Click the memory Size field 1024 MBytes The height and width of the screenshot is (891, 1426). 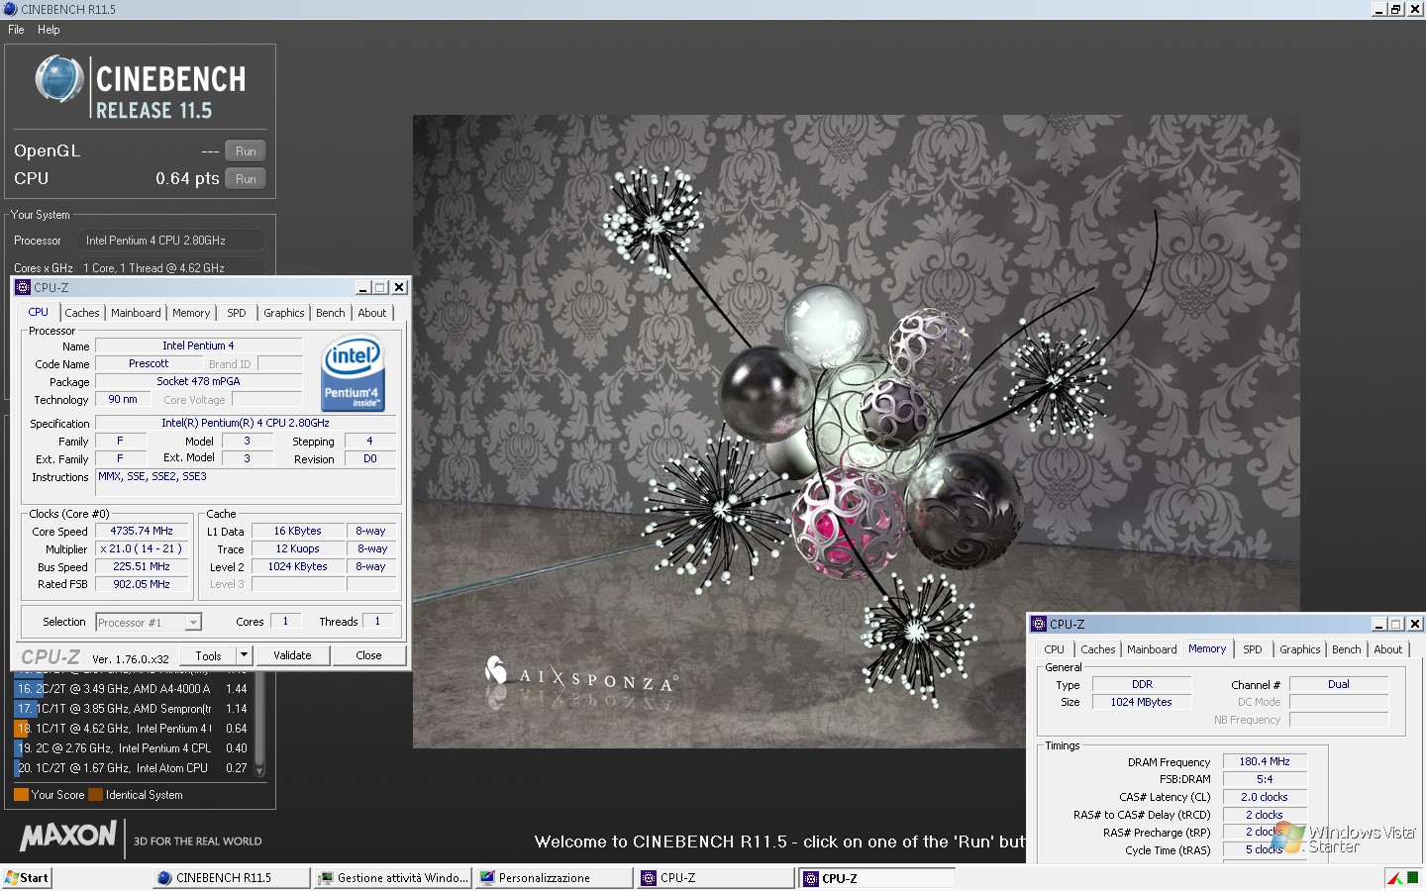(x=1142, y=703)
